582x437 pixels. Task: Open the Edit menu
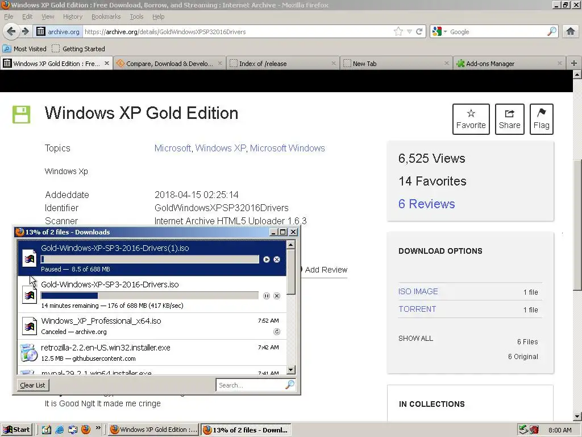[27, 17]
